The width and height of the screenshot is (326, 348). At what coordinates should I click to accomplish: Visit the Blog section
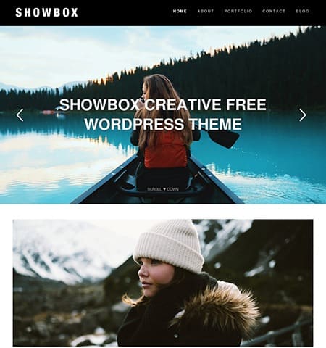coord(303,11)
